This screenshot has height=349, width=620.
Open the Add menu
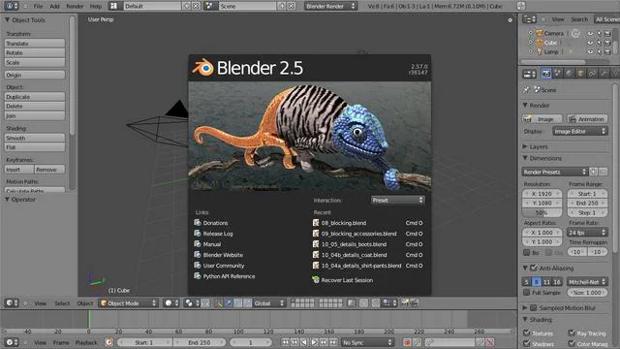pos(54,6)
